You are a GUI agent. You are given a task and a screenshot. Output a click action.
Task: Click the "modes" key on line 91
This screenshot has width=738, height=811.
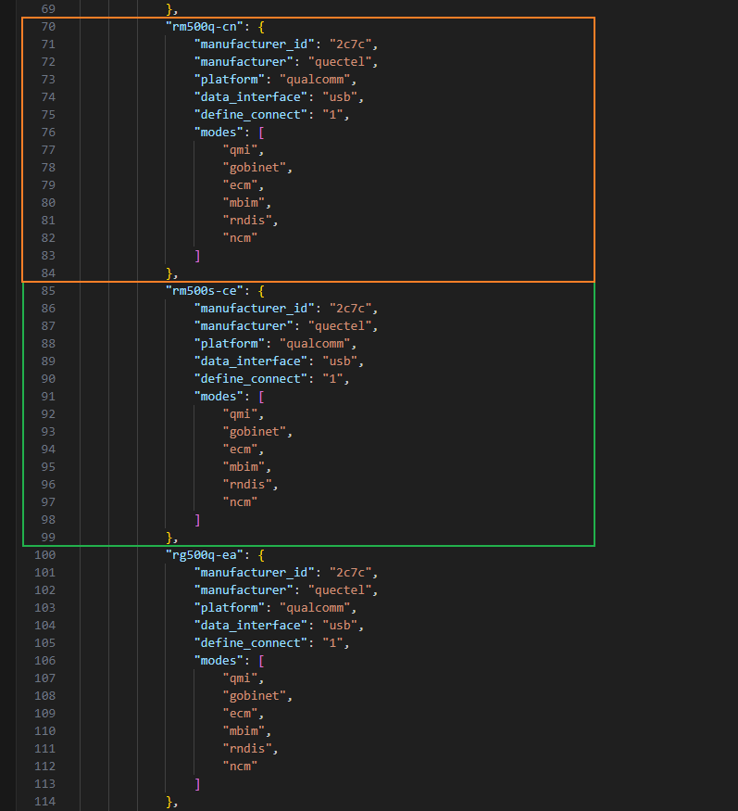point(219,397)
